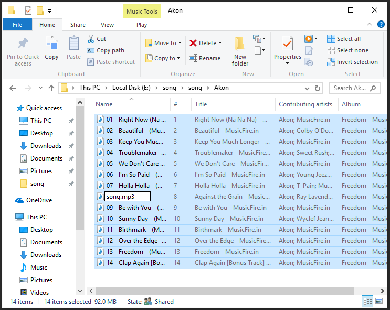Switch to Large icons view in status bar
The height and width of the screenshot is (310, 390).
[x=379, y=301]
